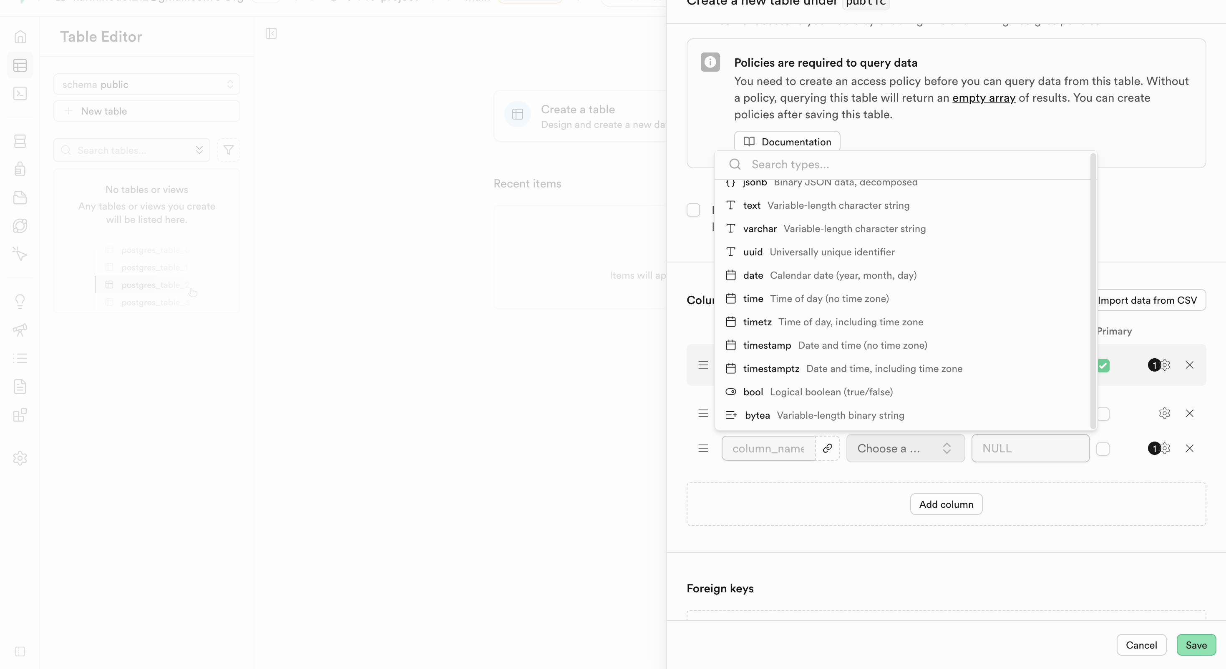The height and width of the screenshot is (669, 1226).
Task: Uncheck the primary key checkbox on first column
Action: tap(1103, 365)
